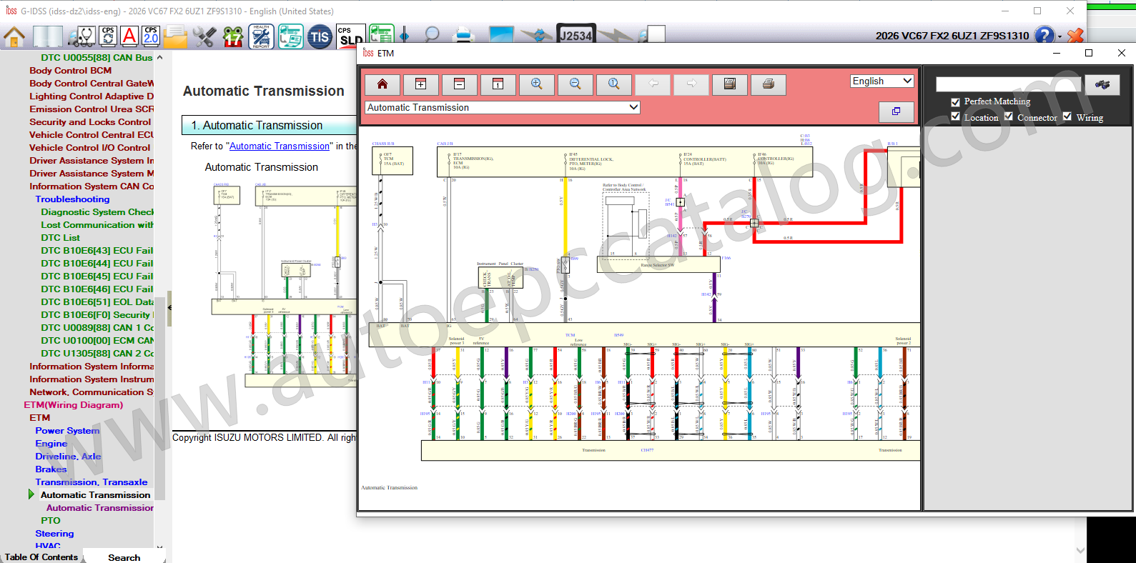Click the blue help question mark icon
Screen dimensions: 1136x563
click(x=1044, y=36)
